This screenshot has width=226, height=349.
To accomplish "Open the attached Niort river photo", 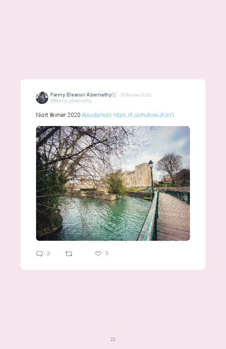I will point(113,183).
